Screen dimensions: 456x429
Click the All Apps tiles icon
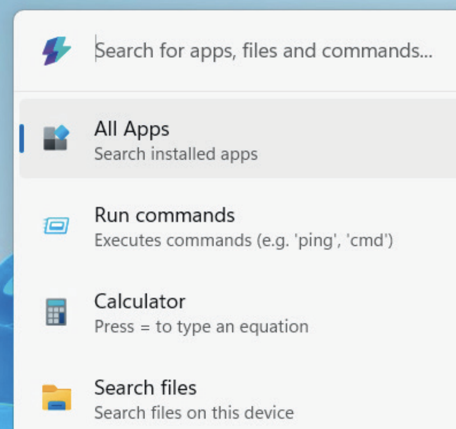[56, 138]
